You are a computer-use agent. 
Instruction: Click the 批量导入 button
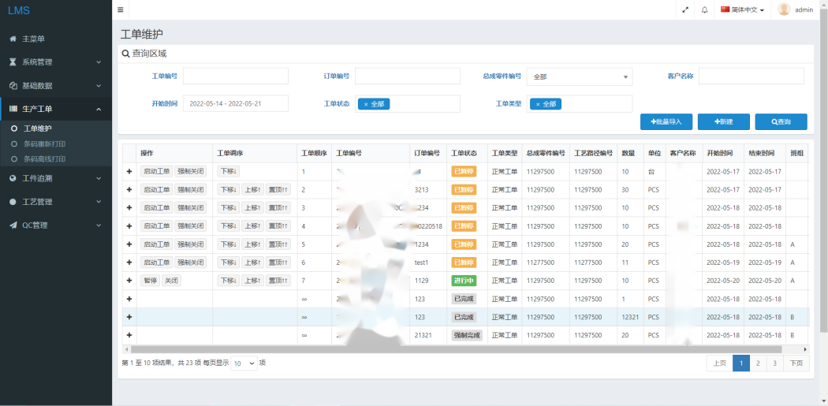click(x=666, y=122)
